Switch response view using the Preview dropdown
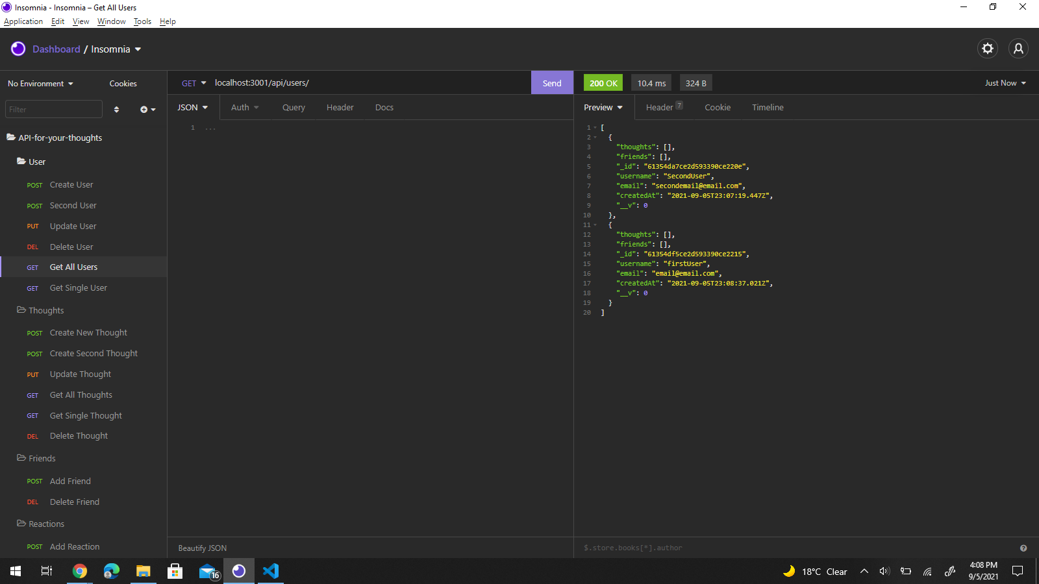Screen dimensions: 1039x584 603,107
